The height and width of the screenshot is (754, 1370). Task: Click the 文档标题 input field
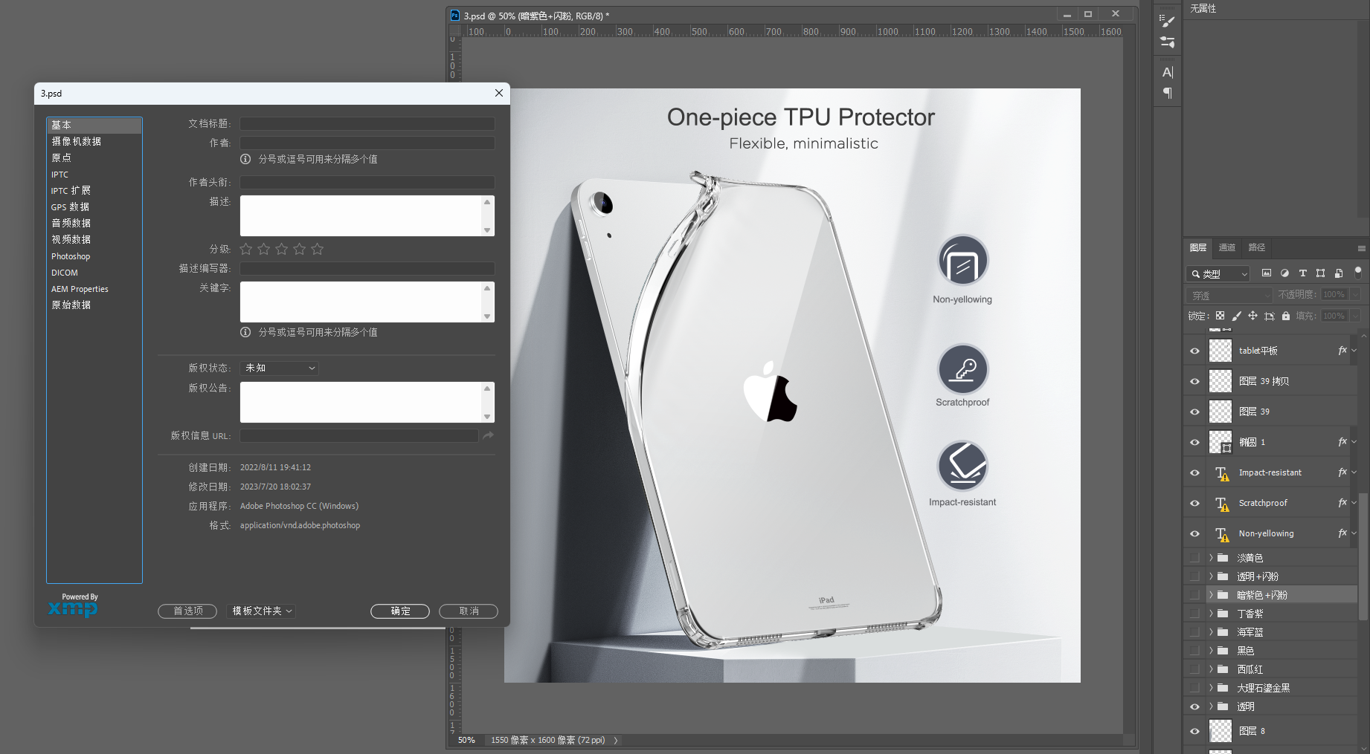(x=367, y=123)
